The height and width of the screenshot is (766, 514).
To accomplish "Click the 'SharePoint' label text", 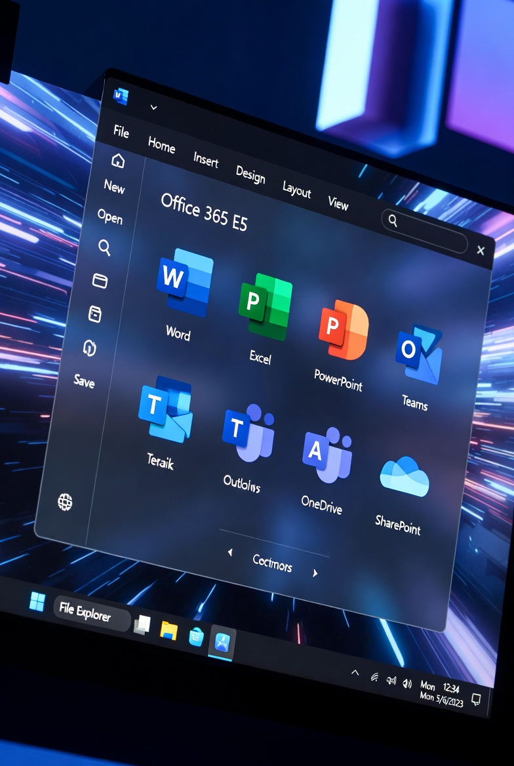I will click(x=398, y=525).
